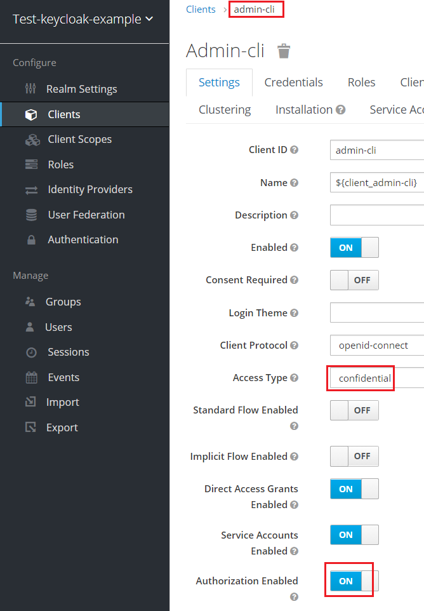Click the Client Scopes cubes icon
Image resolution: width=424 pixels, height=611 pixels.
click(x=32, y=140)
